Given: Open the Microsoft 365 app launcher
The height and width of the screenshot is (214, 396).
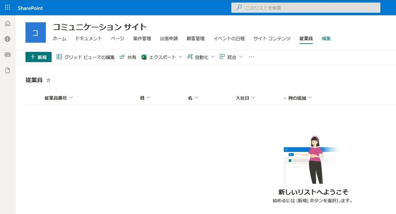Looking at the screenshot, I should tap(7, 7).
